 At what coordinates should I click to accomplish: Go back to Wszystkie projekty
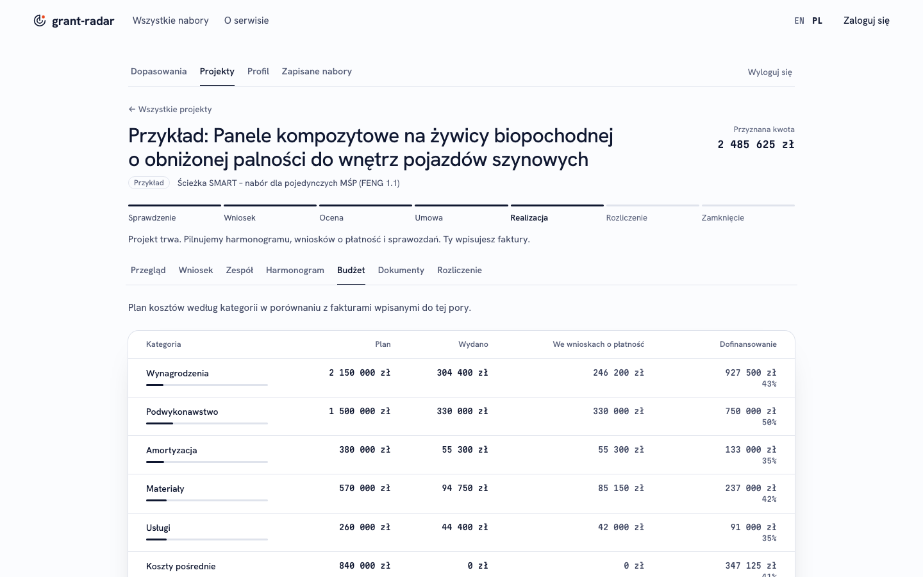coord(170,109)
